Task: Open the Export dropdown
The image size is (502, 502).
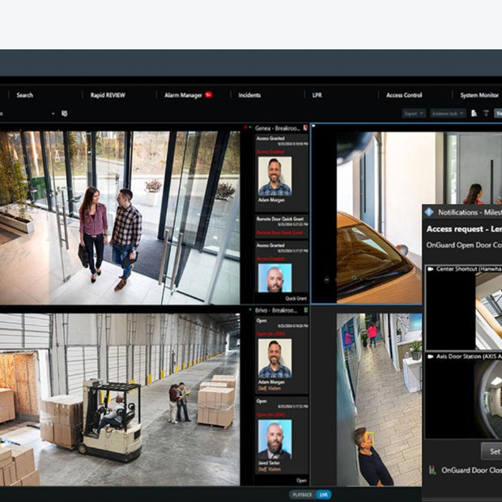Action: (414, 113)
